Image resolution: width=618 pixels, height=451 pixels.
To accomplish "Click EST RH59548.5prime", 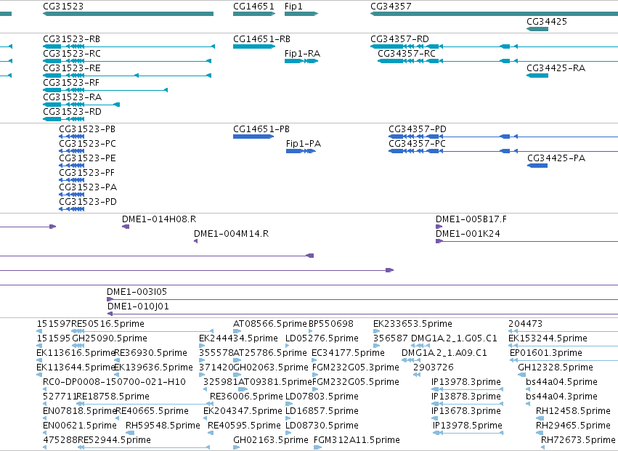I will pyautogui.click(x=163, y=426).
